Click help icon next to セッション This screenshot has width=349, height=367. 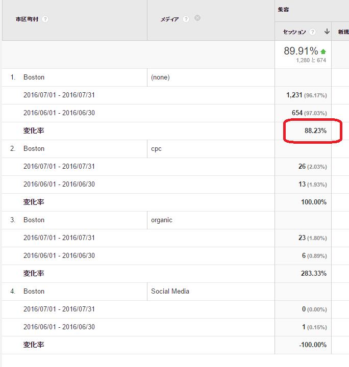coord(312,32)
